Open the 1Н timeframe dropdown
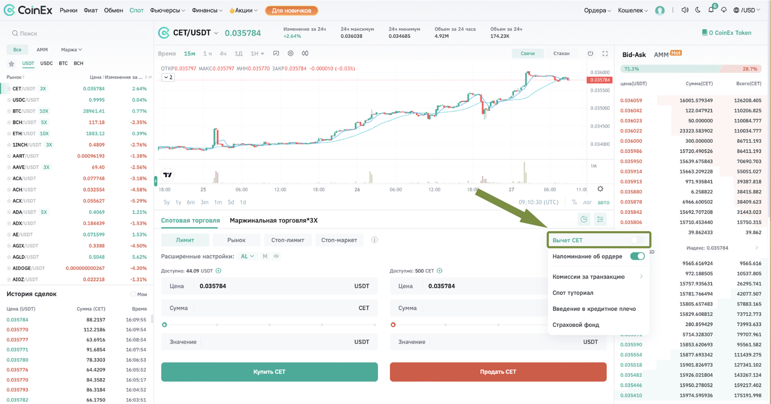The image size is (771, 404). [257, 53]
